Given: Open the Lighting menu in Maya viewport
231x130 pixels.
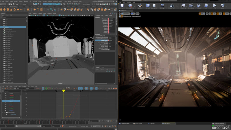Looking at the screenshot, I should [x=40, y=14].
